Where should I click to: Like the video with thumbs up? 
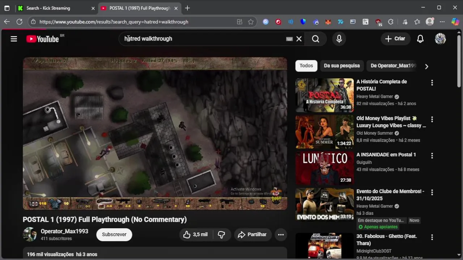[196, 234]
